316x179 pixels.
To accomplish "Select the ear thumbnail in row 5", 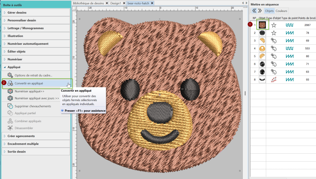I will click(x=262, y=56).
